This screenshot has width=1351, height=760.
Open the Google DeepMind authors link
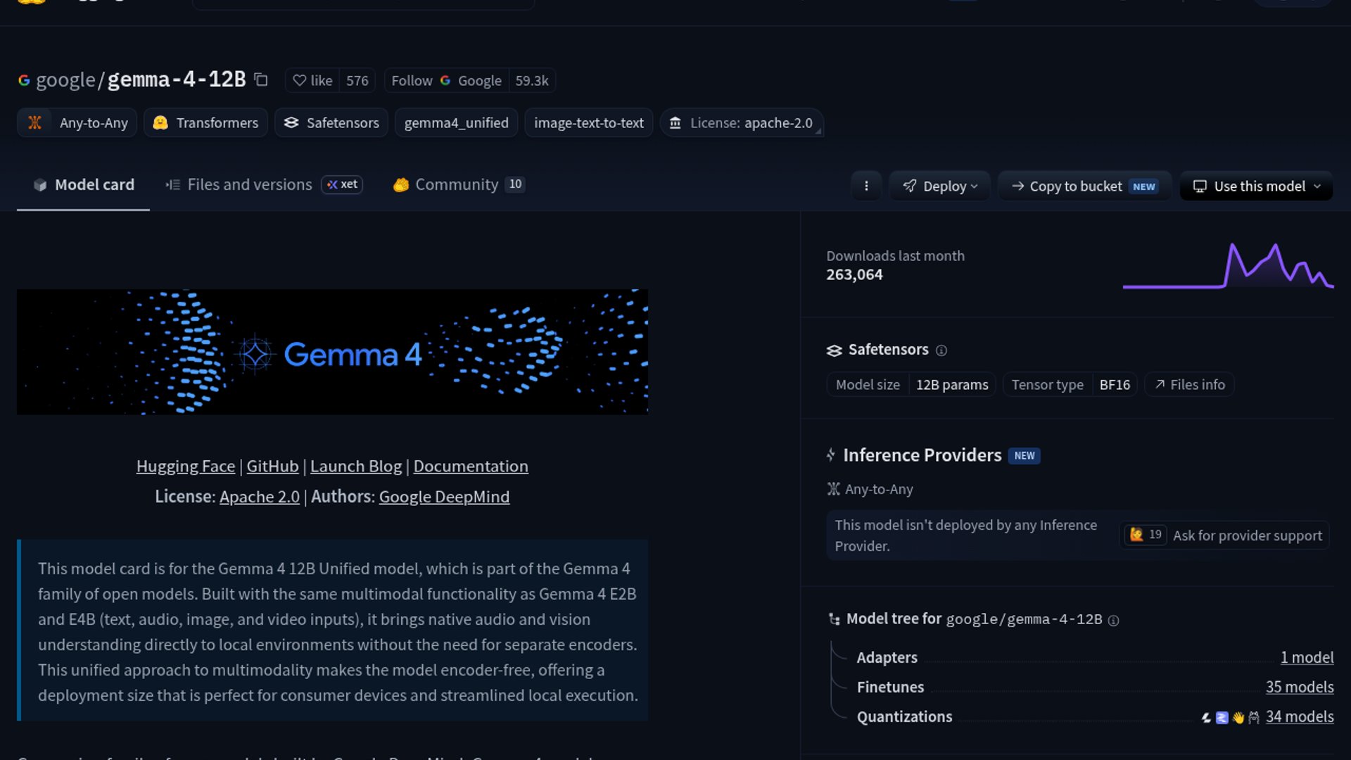click(444, 497)
